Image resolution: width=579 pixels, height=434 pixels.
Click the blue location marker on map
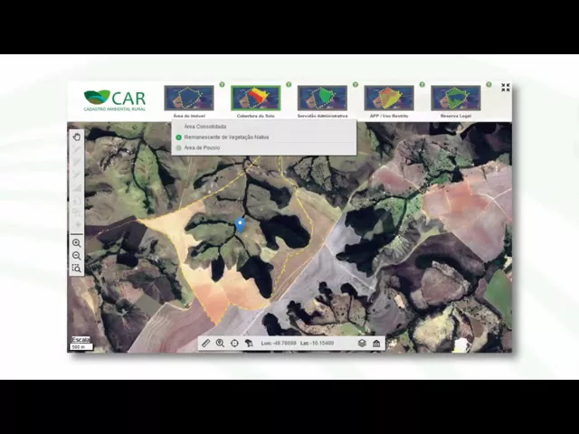241,224
